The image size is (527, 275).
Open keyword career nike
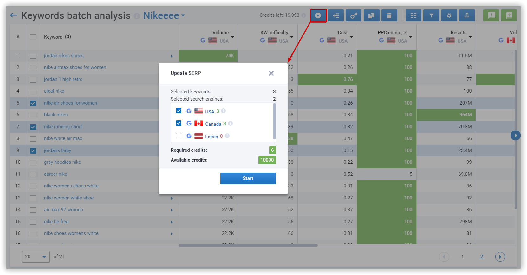pos(55,174)
